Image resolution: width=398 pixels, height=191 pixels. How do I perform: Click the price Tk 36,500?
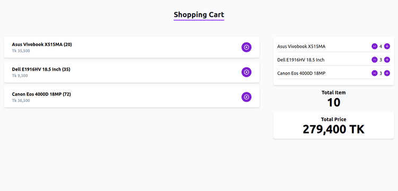coord(21,100)
